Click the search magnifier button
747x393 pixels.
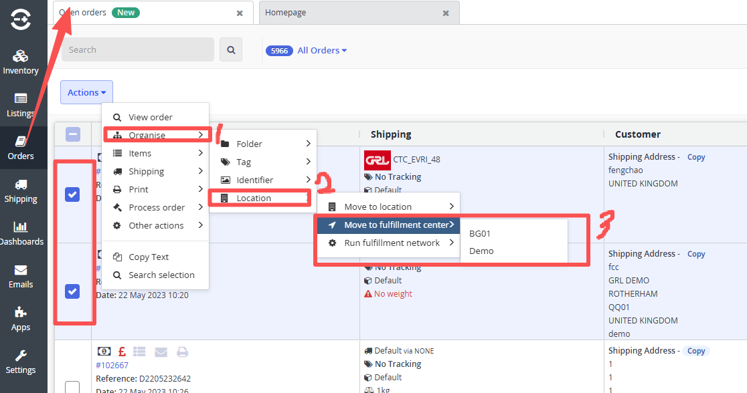pos(231,49)
